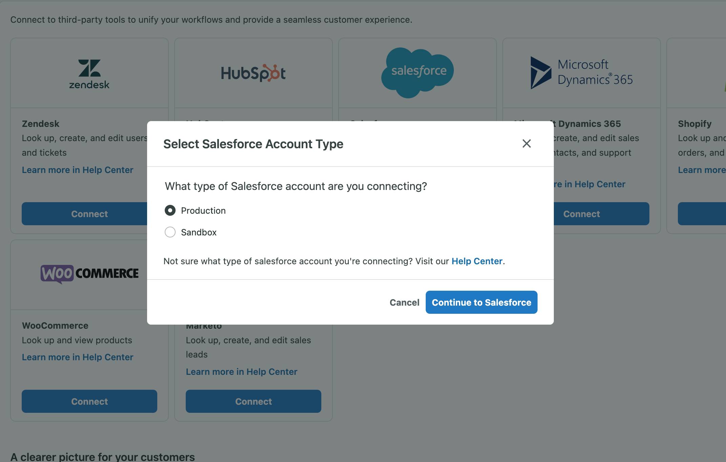Select the Production radio option

(170, 210)
